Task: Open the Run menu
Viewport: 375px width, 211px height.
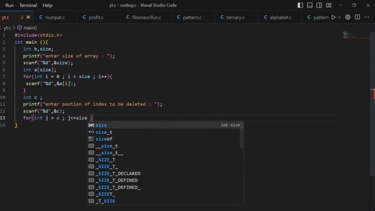Action: coord(9,5)
